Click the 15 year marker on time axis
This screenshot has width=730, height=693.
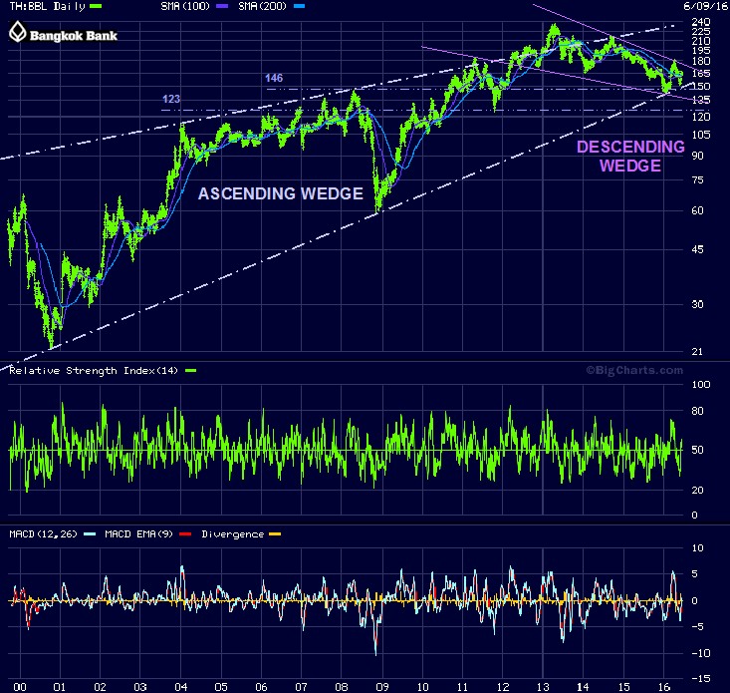click(623, 687)
